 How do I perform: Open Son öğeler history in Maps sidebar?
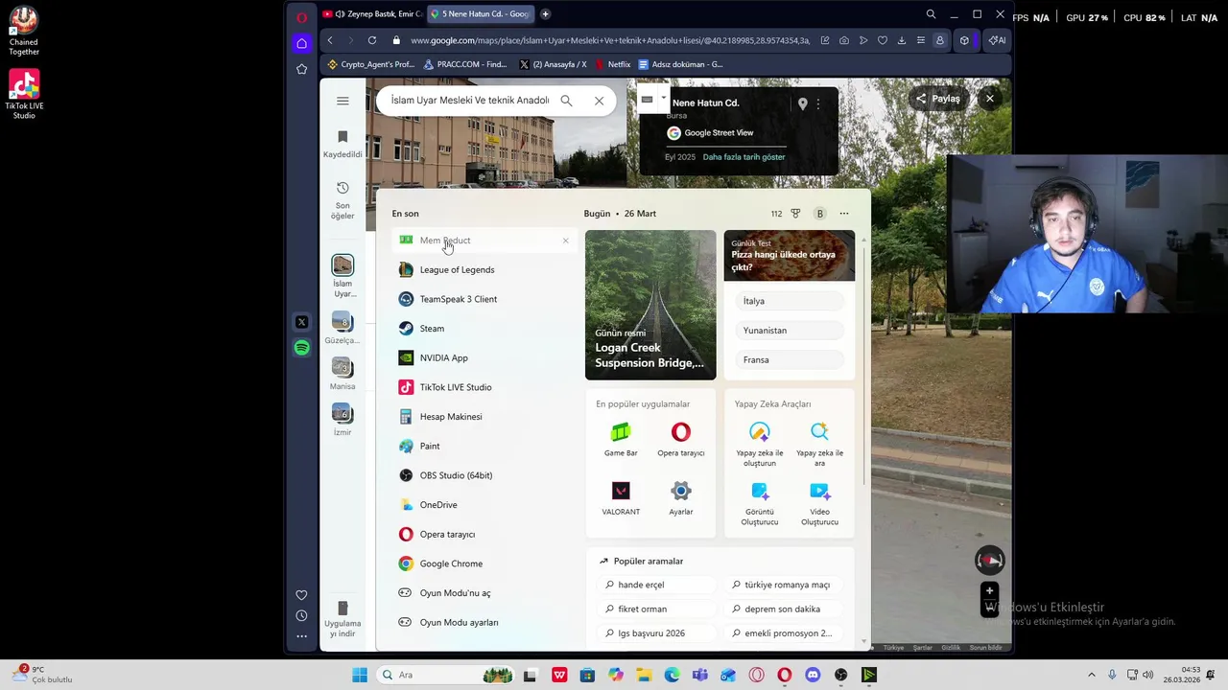342,201
